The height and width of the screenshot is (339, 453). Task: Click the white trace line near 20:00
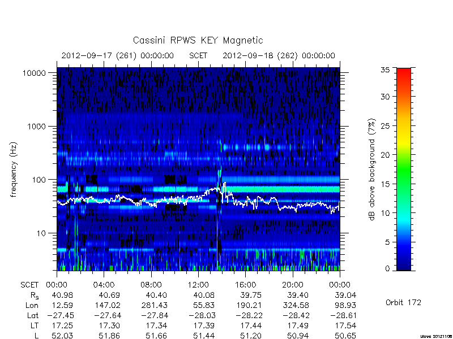tap(293, 207)
